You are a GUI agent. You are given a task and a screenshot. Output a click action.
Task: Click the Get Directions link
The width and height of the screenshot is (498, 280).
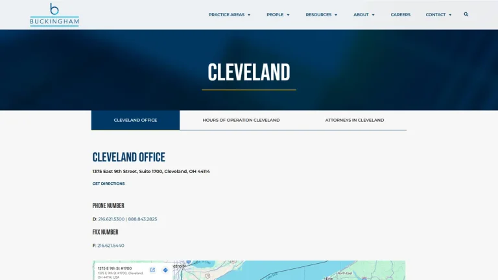pyautogui.click(x=108, y=183)
